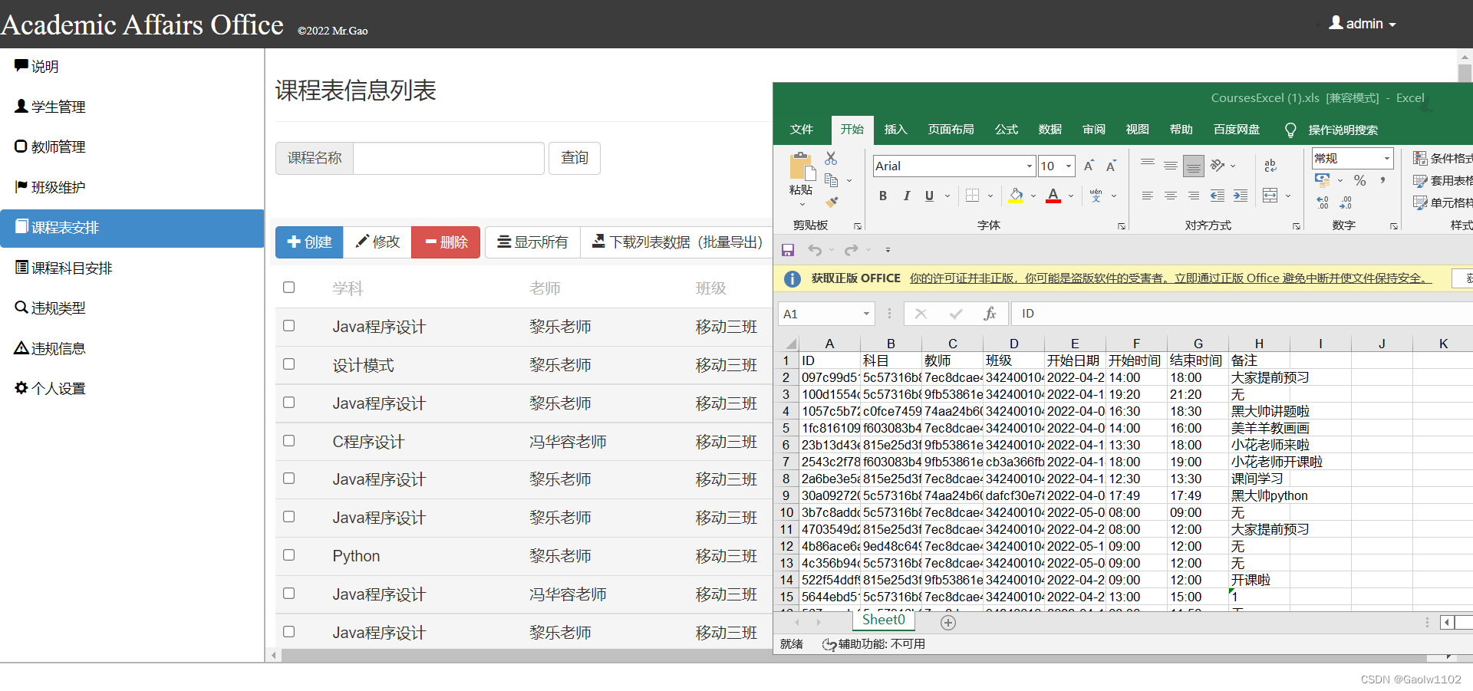Click the red 删除 button

446,242
